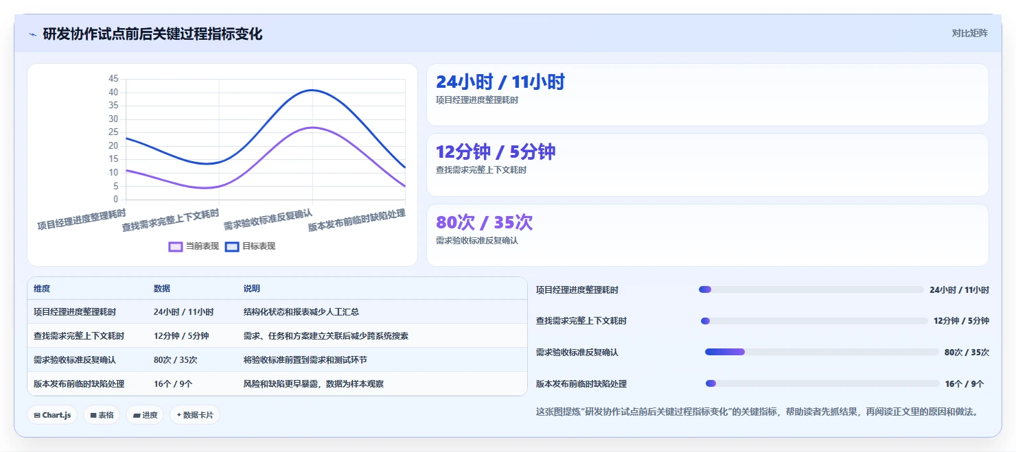Click the purple 当前表现 line peak
The height and width of the screenshot is (452, 1016).
pos(312,128)
